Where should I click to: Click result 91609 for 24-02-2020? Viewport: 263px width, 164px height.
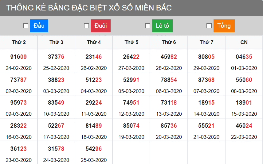[x=19, y=57]
